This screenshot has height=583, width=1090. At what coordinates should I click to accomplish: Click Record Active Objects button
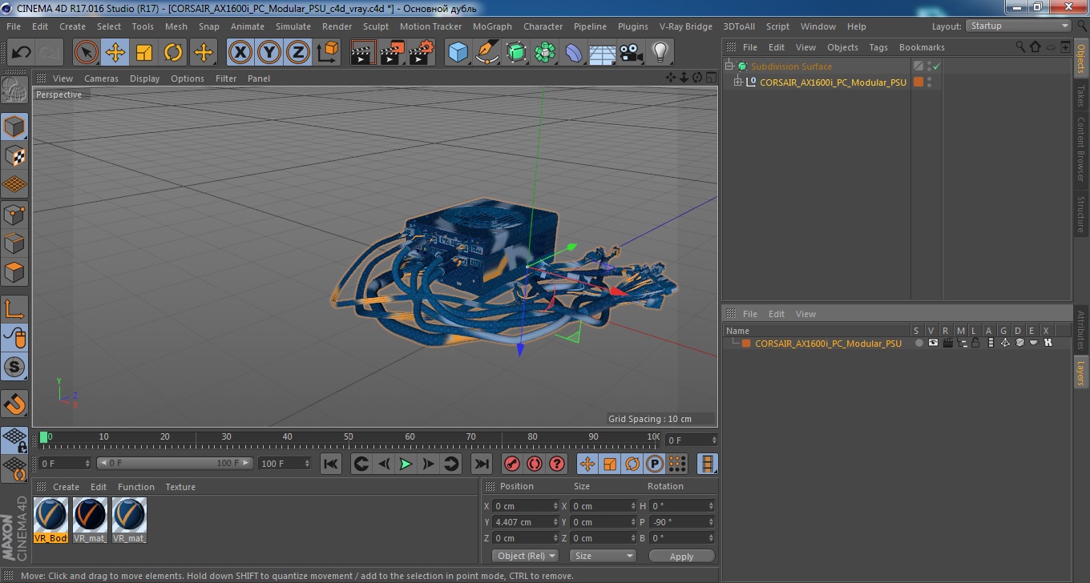512,464
